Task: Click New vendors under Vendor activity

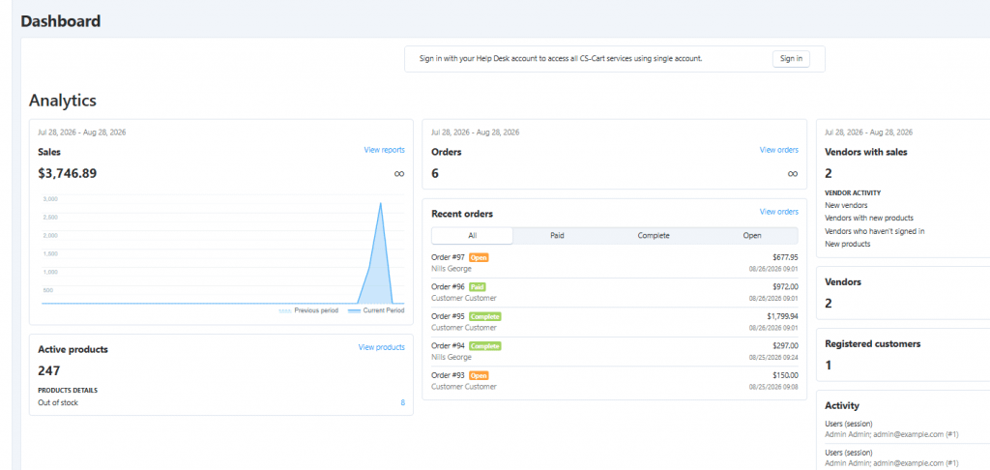Action: tap(846, 205)
